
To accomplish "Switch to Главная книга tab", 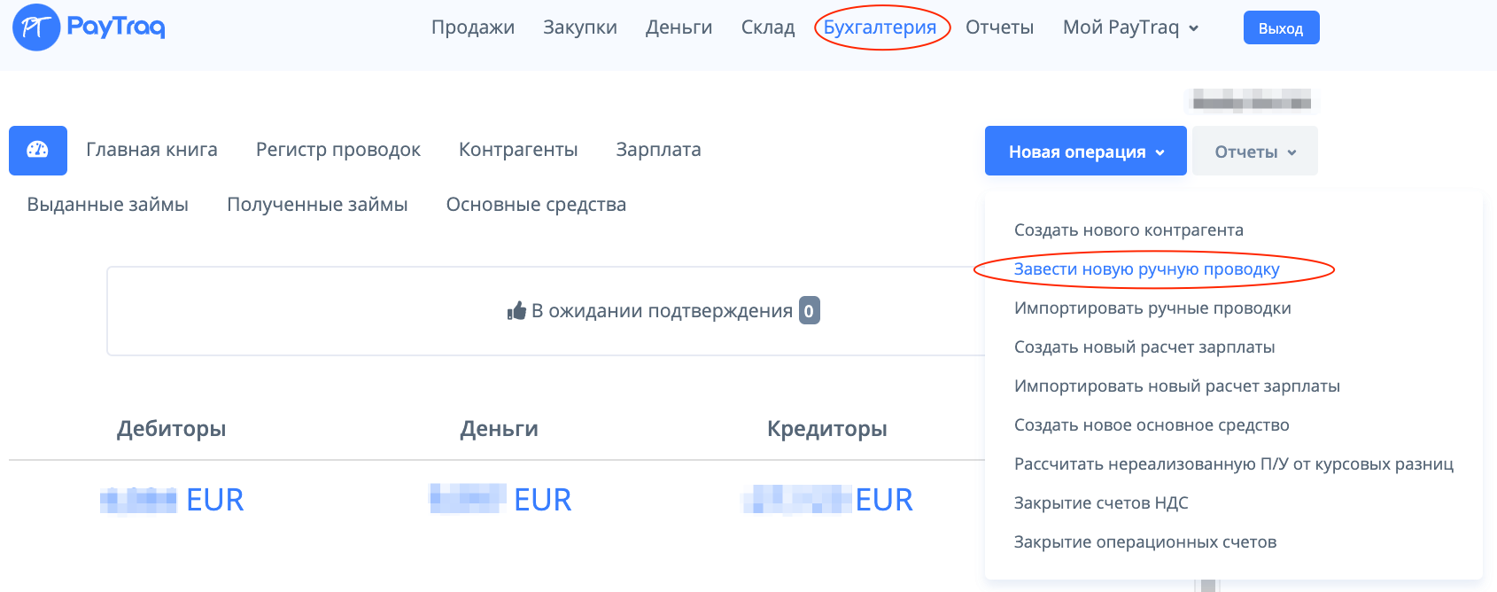I will (151, 150).
